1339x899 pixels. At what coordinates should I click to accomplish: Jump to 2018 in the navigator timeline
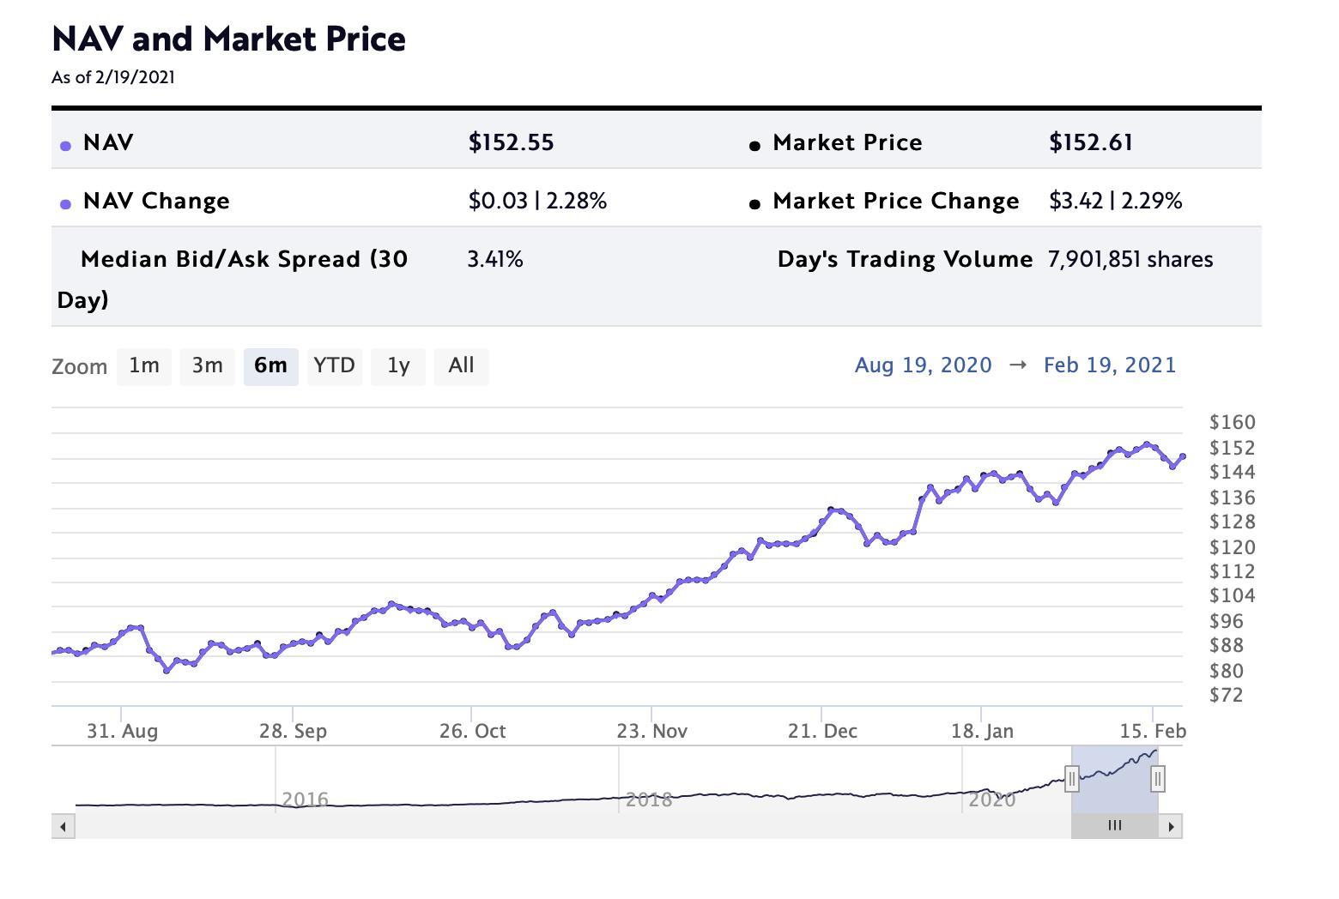648,799
